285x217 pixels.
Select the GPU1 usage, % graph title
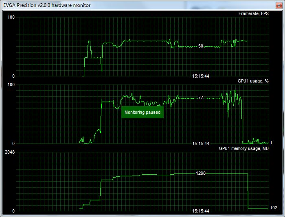(253, 81)
